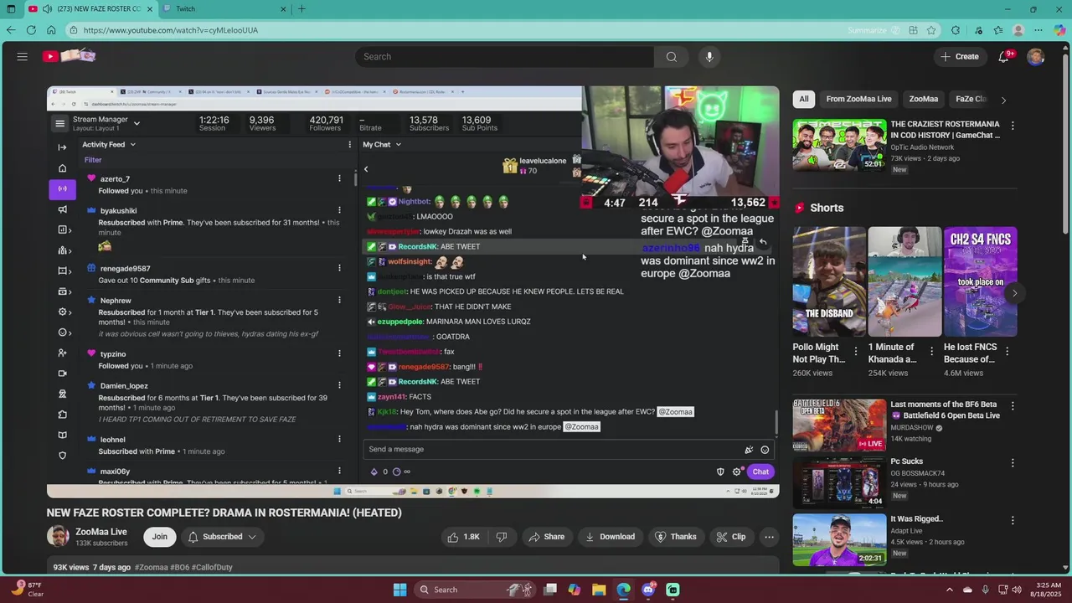
Task: Switch to the NEW FAZE ROSTER tab
Action: coord(90,9)
